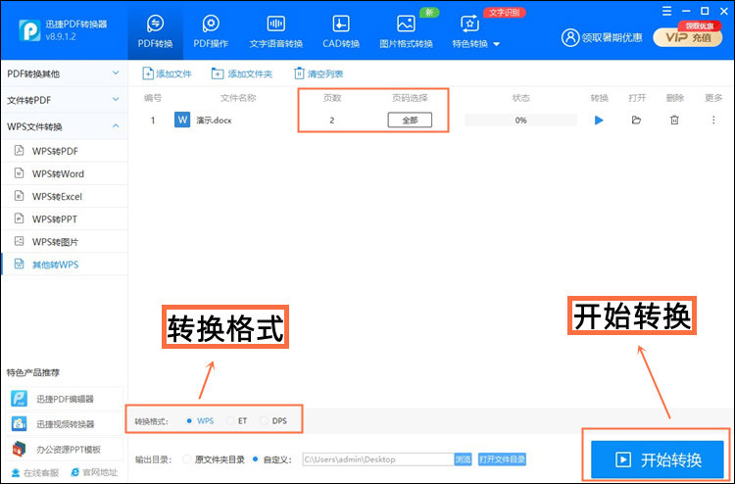Click the 添加文件夹 button
The image size is (735, 484).
coord(241,73)
